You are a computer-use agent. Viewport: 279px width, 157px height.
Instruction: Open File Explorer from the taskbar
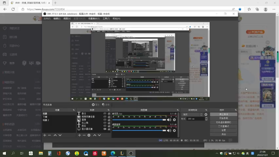[41, 153]
